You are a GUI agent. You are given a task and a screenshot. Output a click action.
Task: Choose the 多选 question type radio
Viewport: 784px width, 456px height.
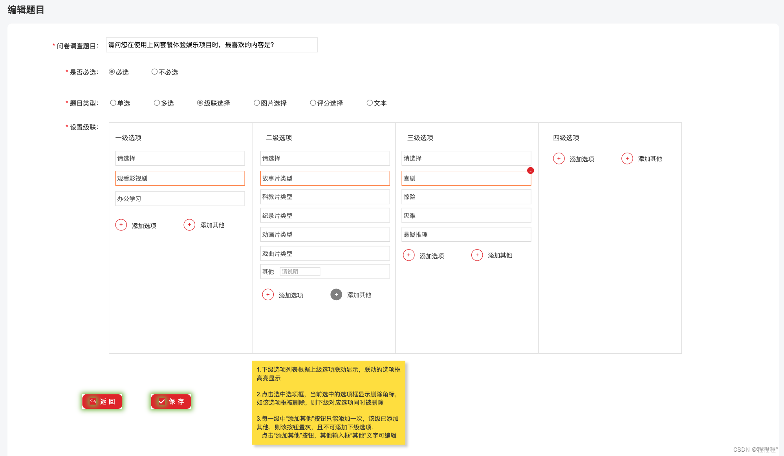coord(157,103)
